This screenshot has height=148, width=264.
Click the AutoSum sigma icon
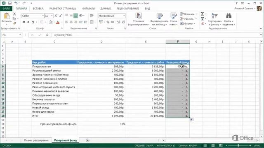(203, 14)
